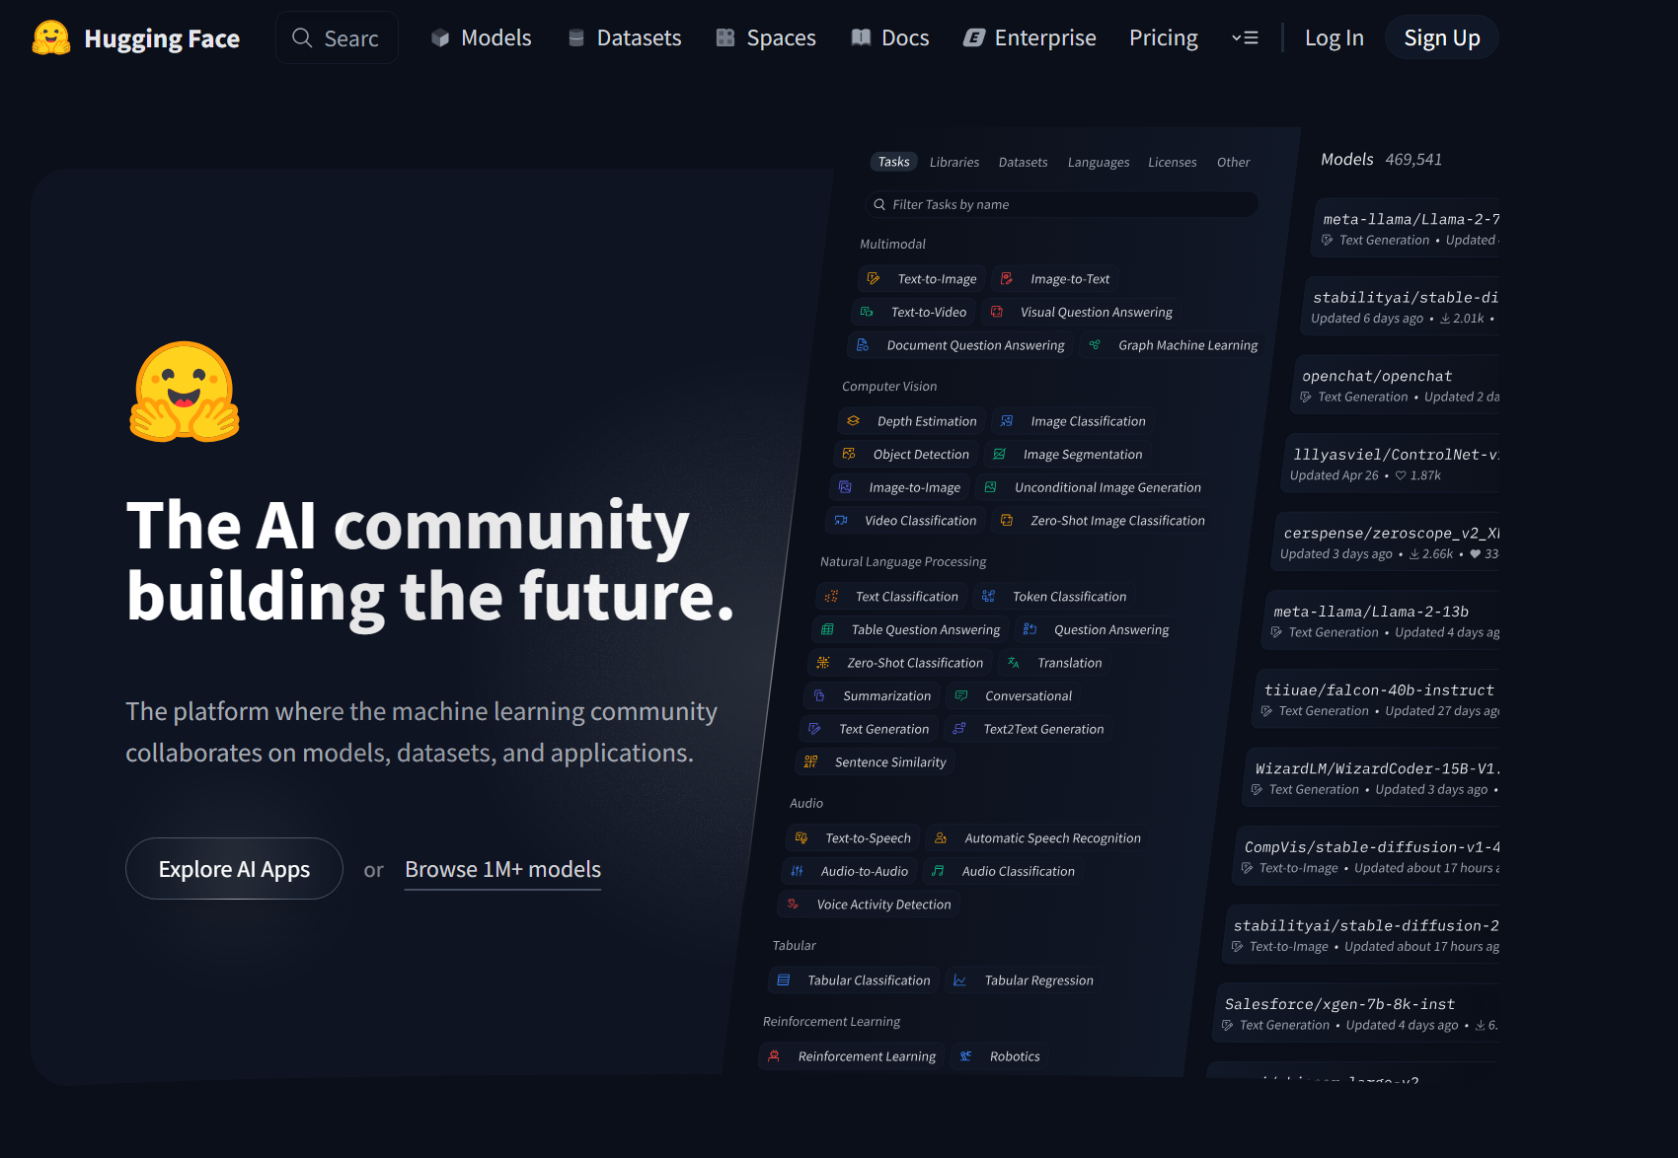The image size is (1678, 1158).
Task: Follow the Browse 1M+ models link
Action: (502, 869)
